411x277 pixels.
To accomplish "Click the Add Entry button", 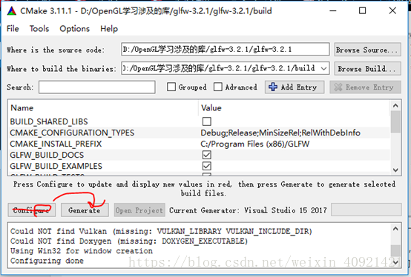I will click(295, 87).
